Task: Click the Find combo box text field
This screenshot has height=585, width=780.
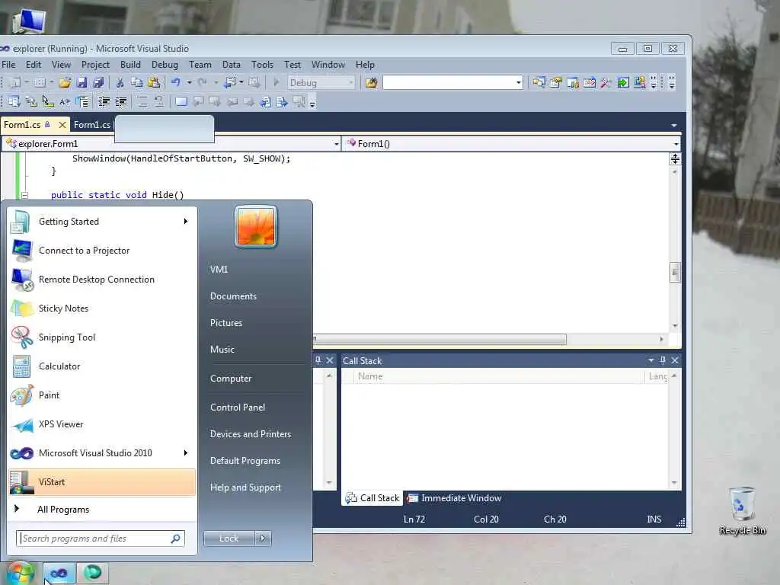Action: pyautogui.click(x=449, y=82)
